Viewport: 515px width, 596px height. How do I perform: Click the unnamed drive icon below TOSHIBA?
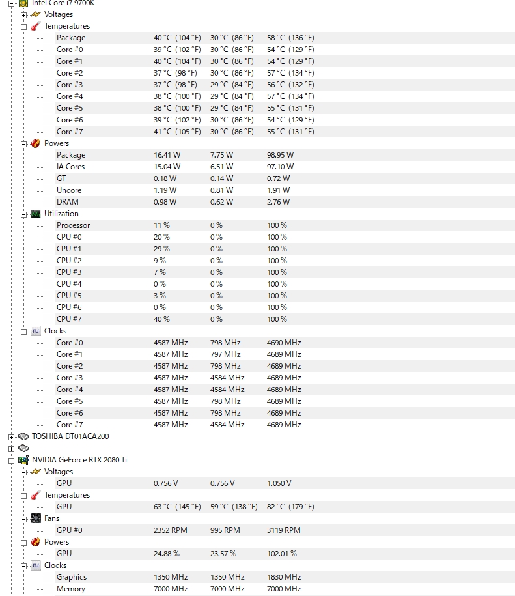click(x=23, y=448)
